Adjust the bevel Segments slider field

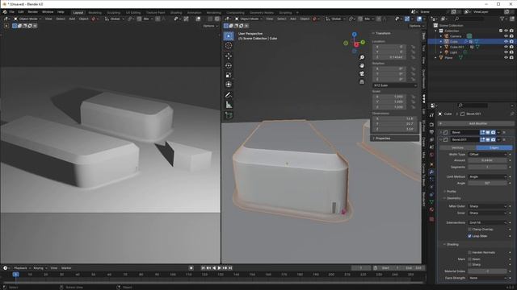(x=487, y=167)
